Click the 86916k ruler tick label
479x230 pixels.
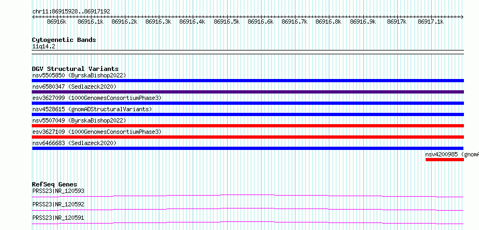tap(56, 21)
